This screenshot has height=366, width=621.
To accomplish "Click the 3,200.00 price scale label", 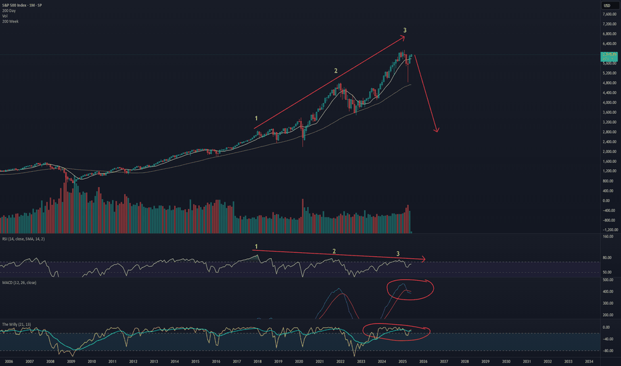I will [610, 122].
